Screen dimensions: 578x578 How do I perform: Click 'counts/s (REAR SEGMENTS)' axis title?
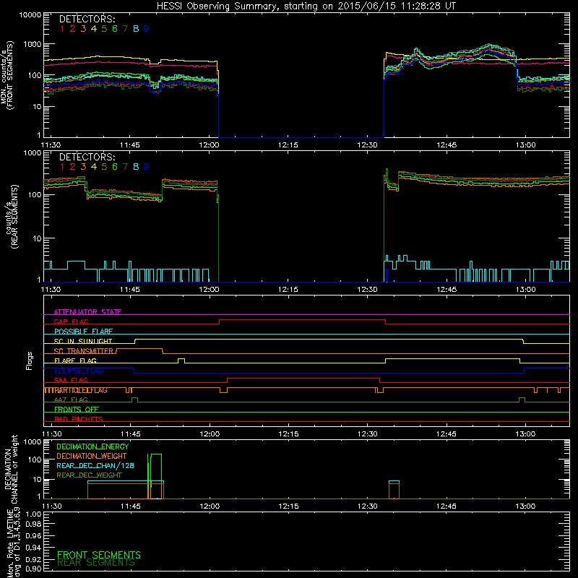tap(12, 217)
